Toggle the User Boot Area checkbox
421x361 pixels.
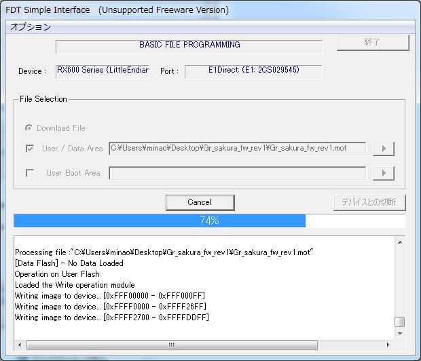[30, 173]
